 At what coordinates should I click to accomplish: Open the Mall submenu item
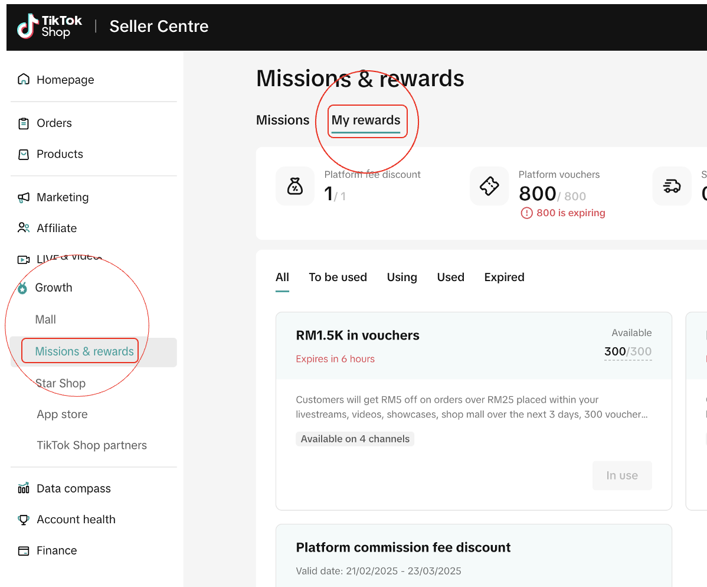45,319
